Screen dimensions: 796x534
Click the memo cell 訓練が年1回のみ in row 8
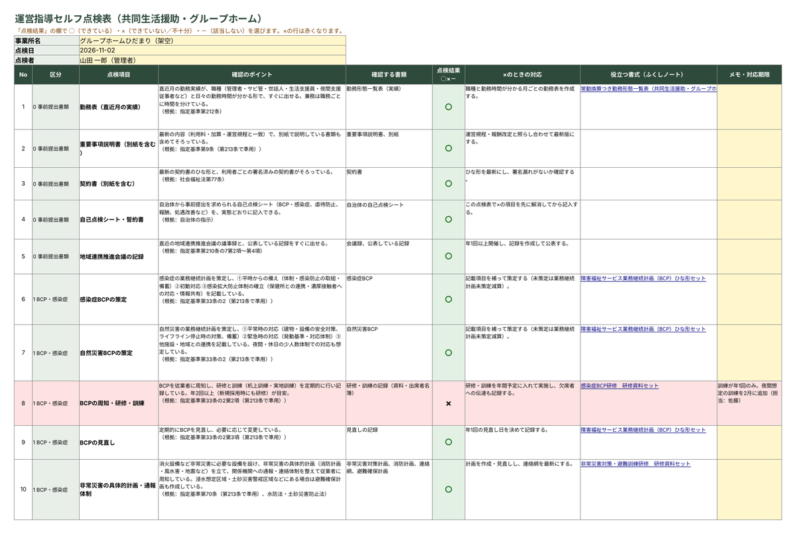coord(750,403)
